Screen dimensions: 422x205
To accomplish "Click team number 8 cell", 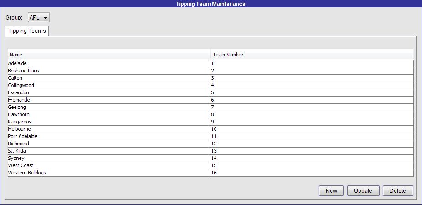I will (x=312, y=114).
